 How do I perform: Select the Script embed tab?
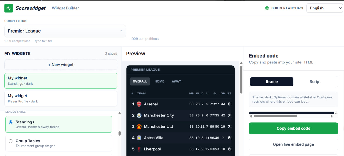click(x=315, y=82)
